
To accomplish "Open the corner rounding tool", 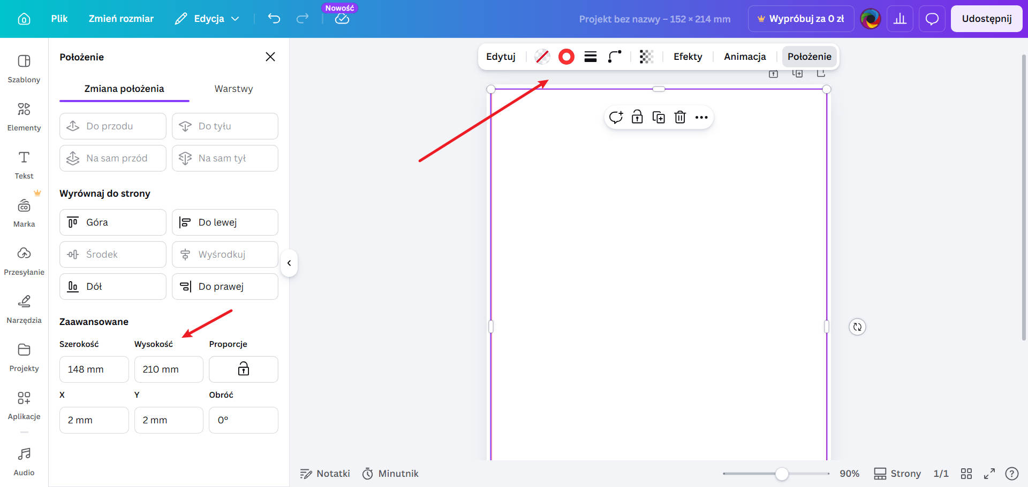I will [x=615, y=57].
